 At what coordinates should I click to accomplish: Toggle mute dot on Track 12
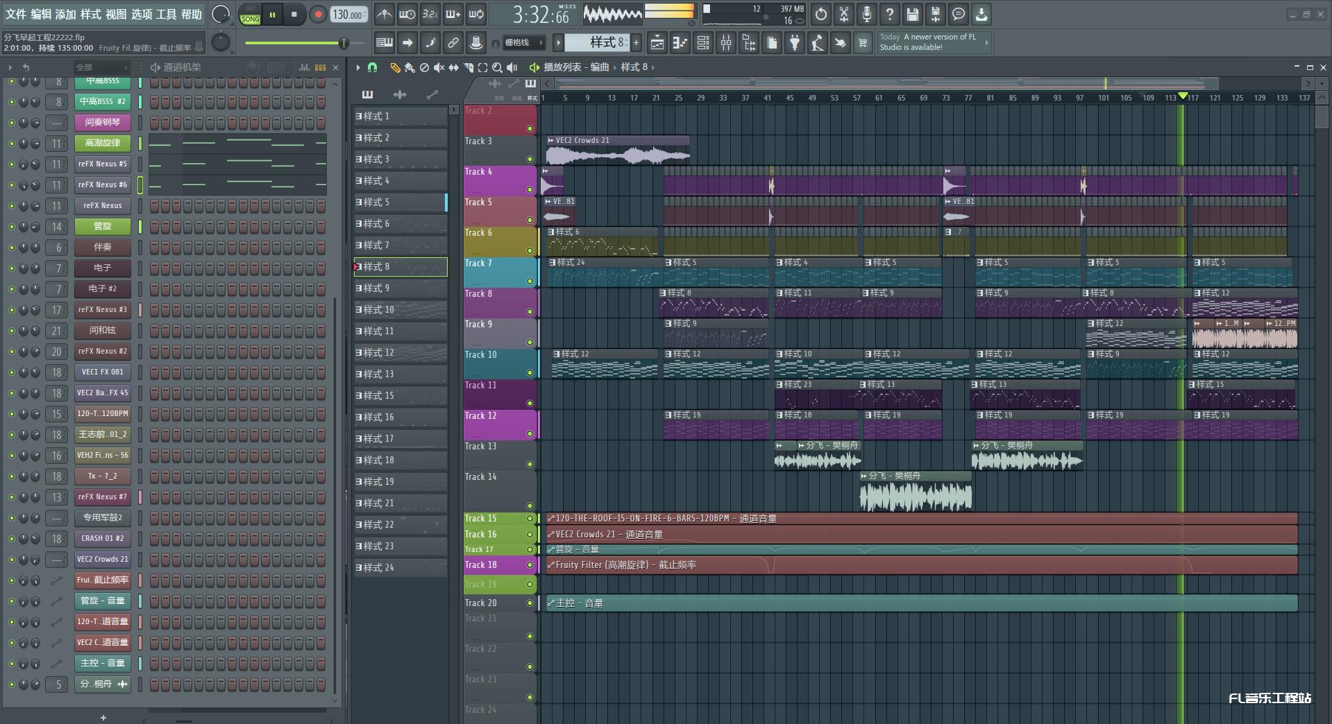tap(530, 434)
